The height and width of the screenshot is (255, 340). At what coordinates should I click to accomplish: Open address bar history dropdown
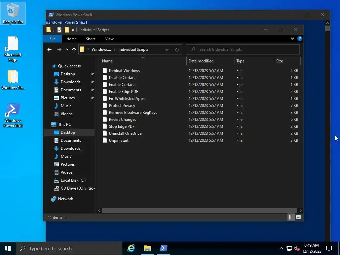tap(167, 50)
